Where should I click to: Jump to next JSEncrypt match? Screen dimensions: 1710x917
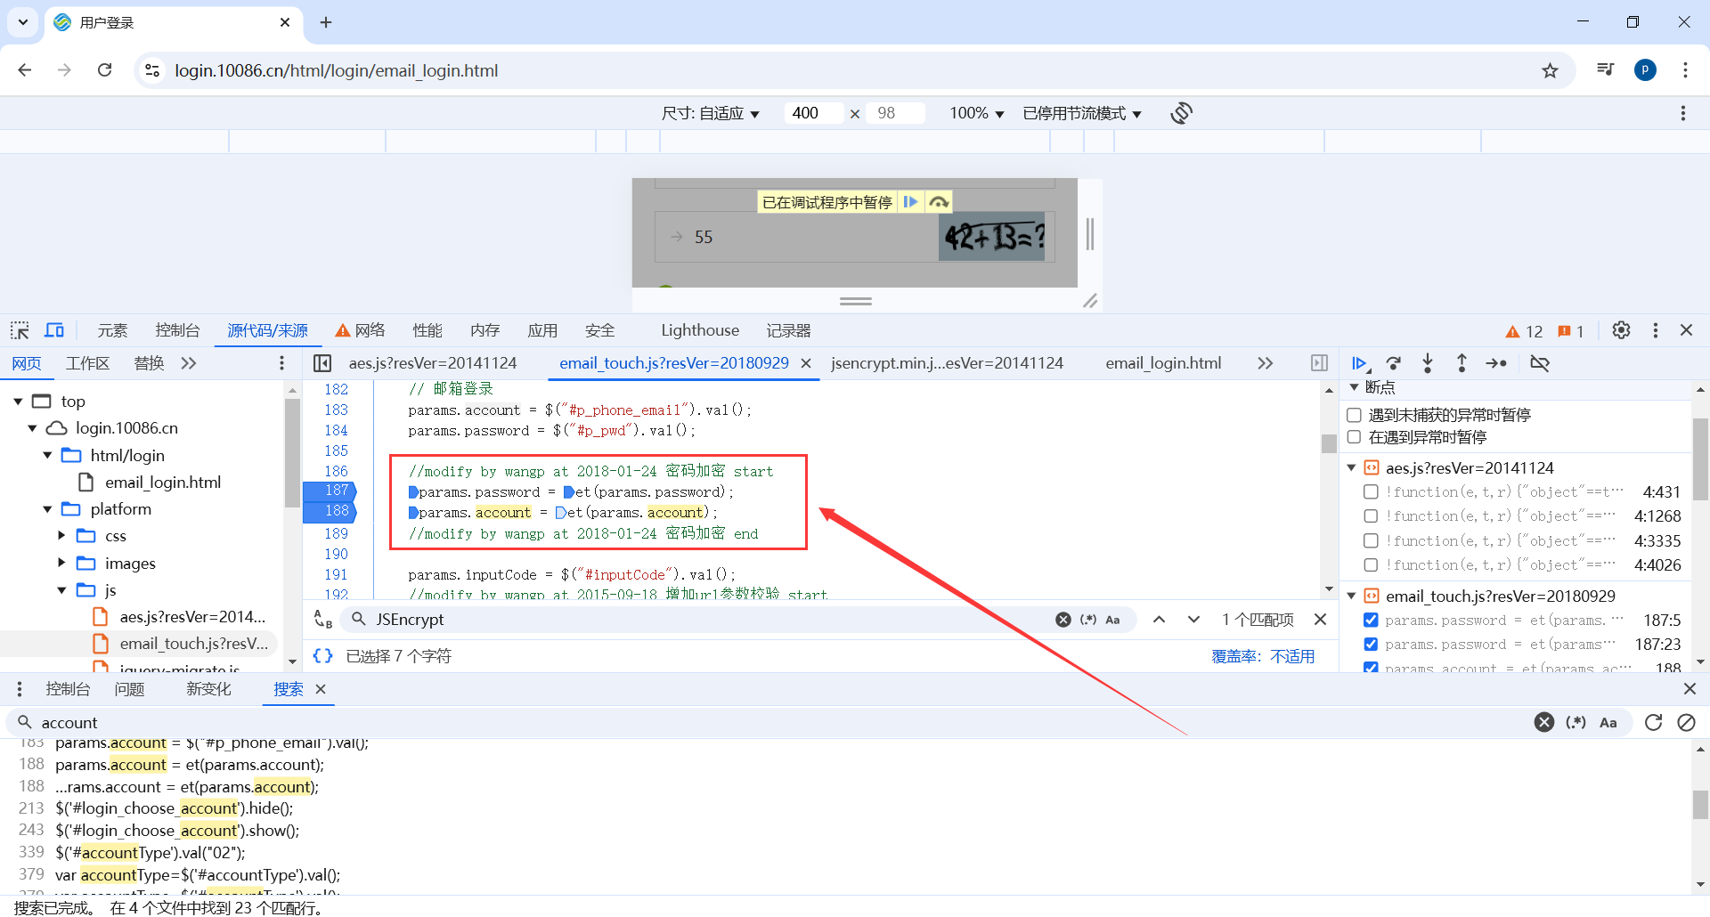tap(1193, 620)
